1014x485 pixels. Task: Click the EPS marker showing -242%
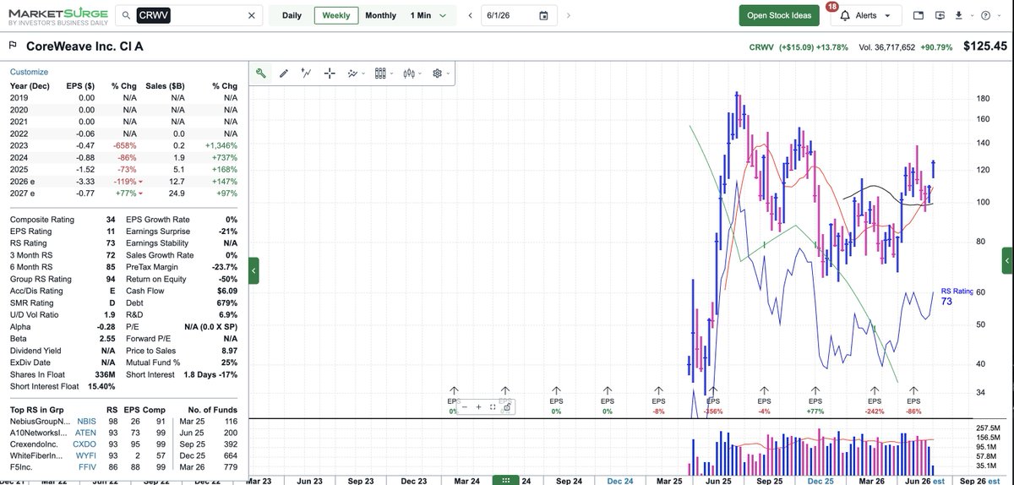(873, 401)
